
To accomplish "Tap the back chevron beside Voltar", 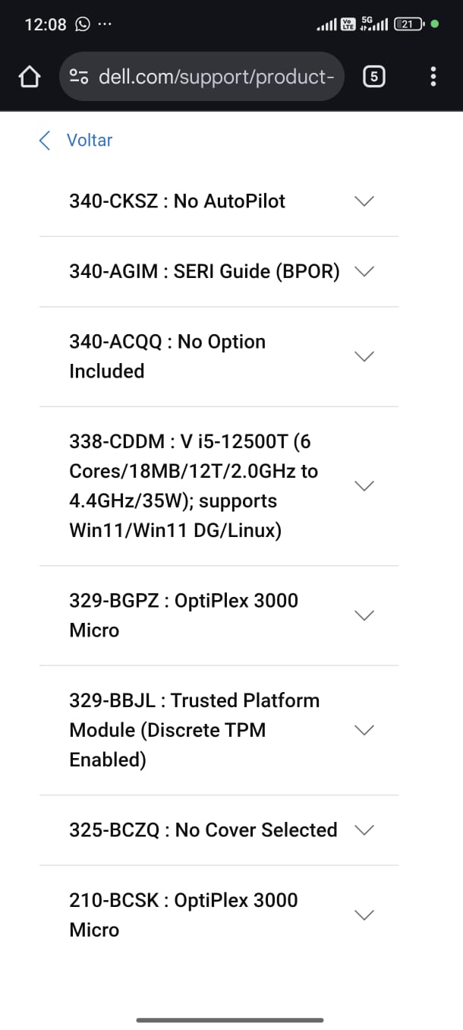I will coord(45,141).
